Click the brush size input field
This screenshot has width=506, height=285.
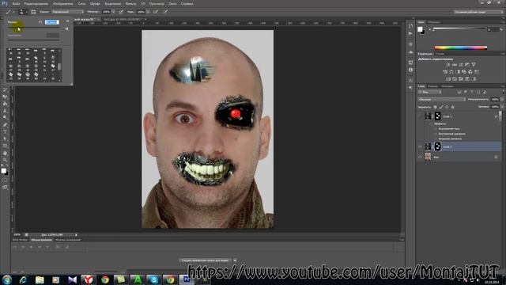pyautogui.click(x=52, y=22)
